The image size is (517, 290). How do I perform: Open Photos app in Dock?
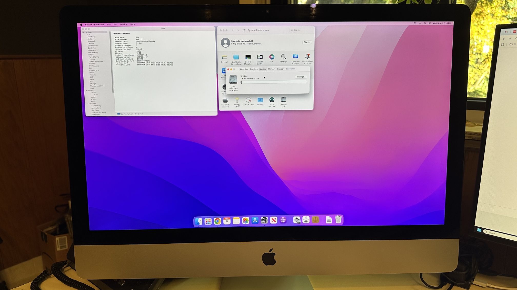[x=246, y=220]
